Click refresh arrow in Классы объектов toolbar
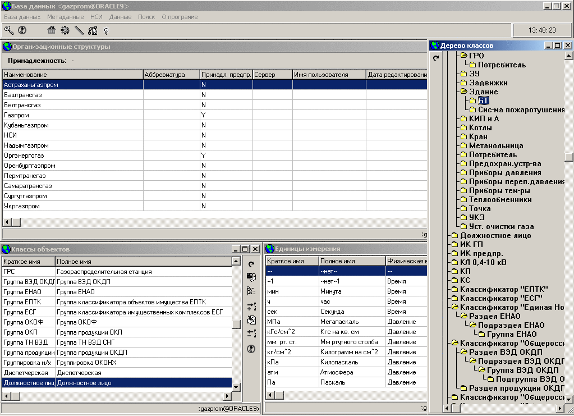 pyautogui.click(x=251, y=264)
